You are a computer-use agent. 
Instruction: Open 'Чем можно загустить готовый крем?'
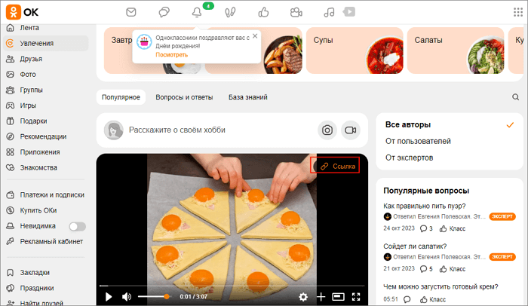click(441, 286)
